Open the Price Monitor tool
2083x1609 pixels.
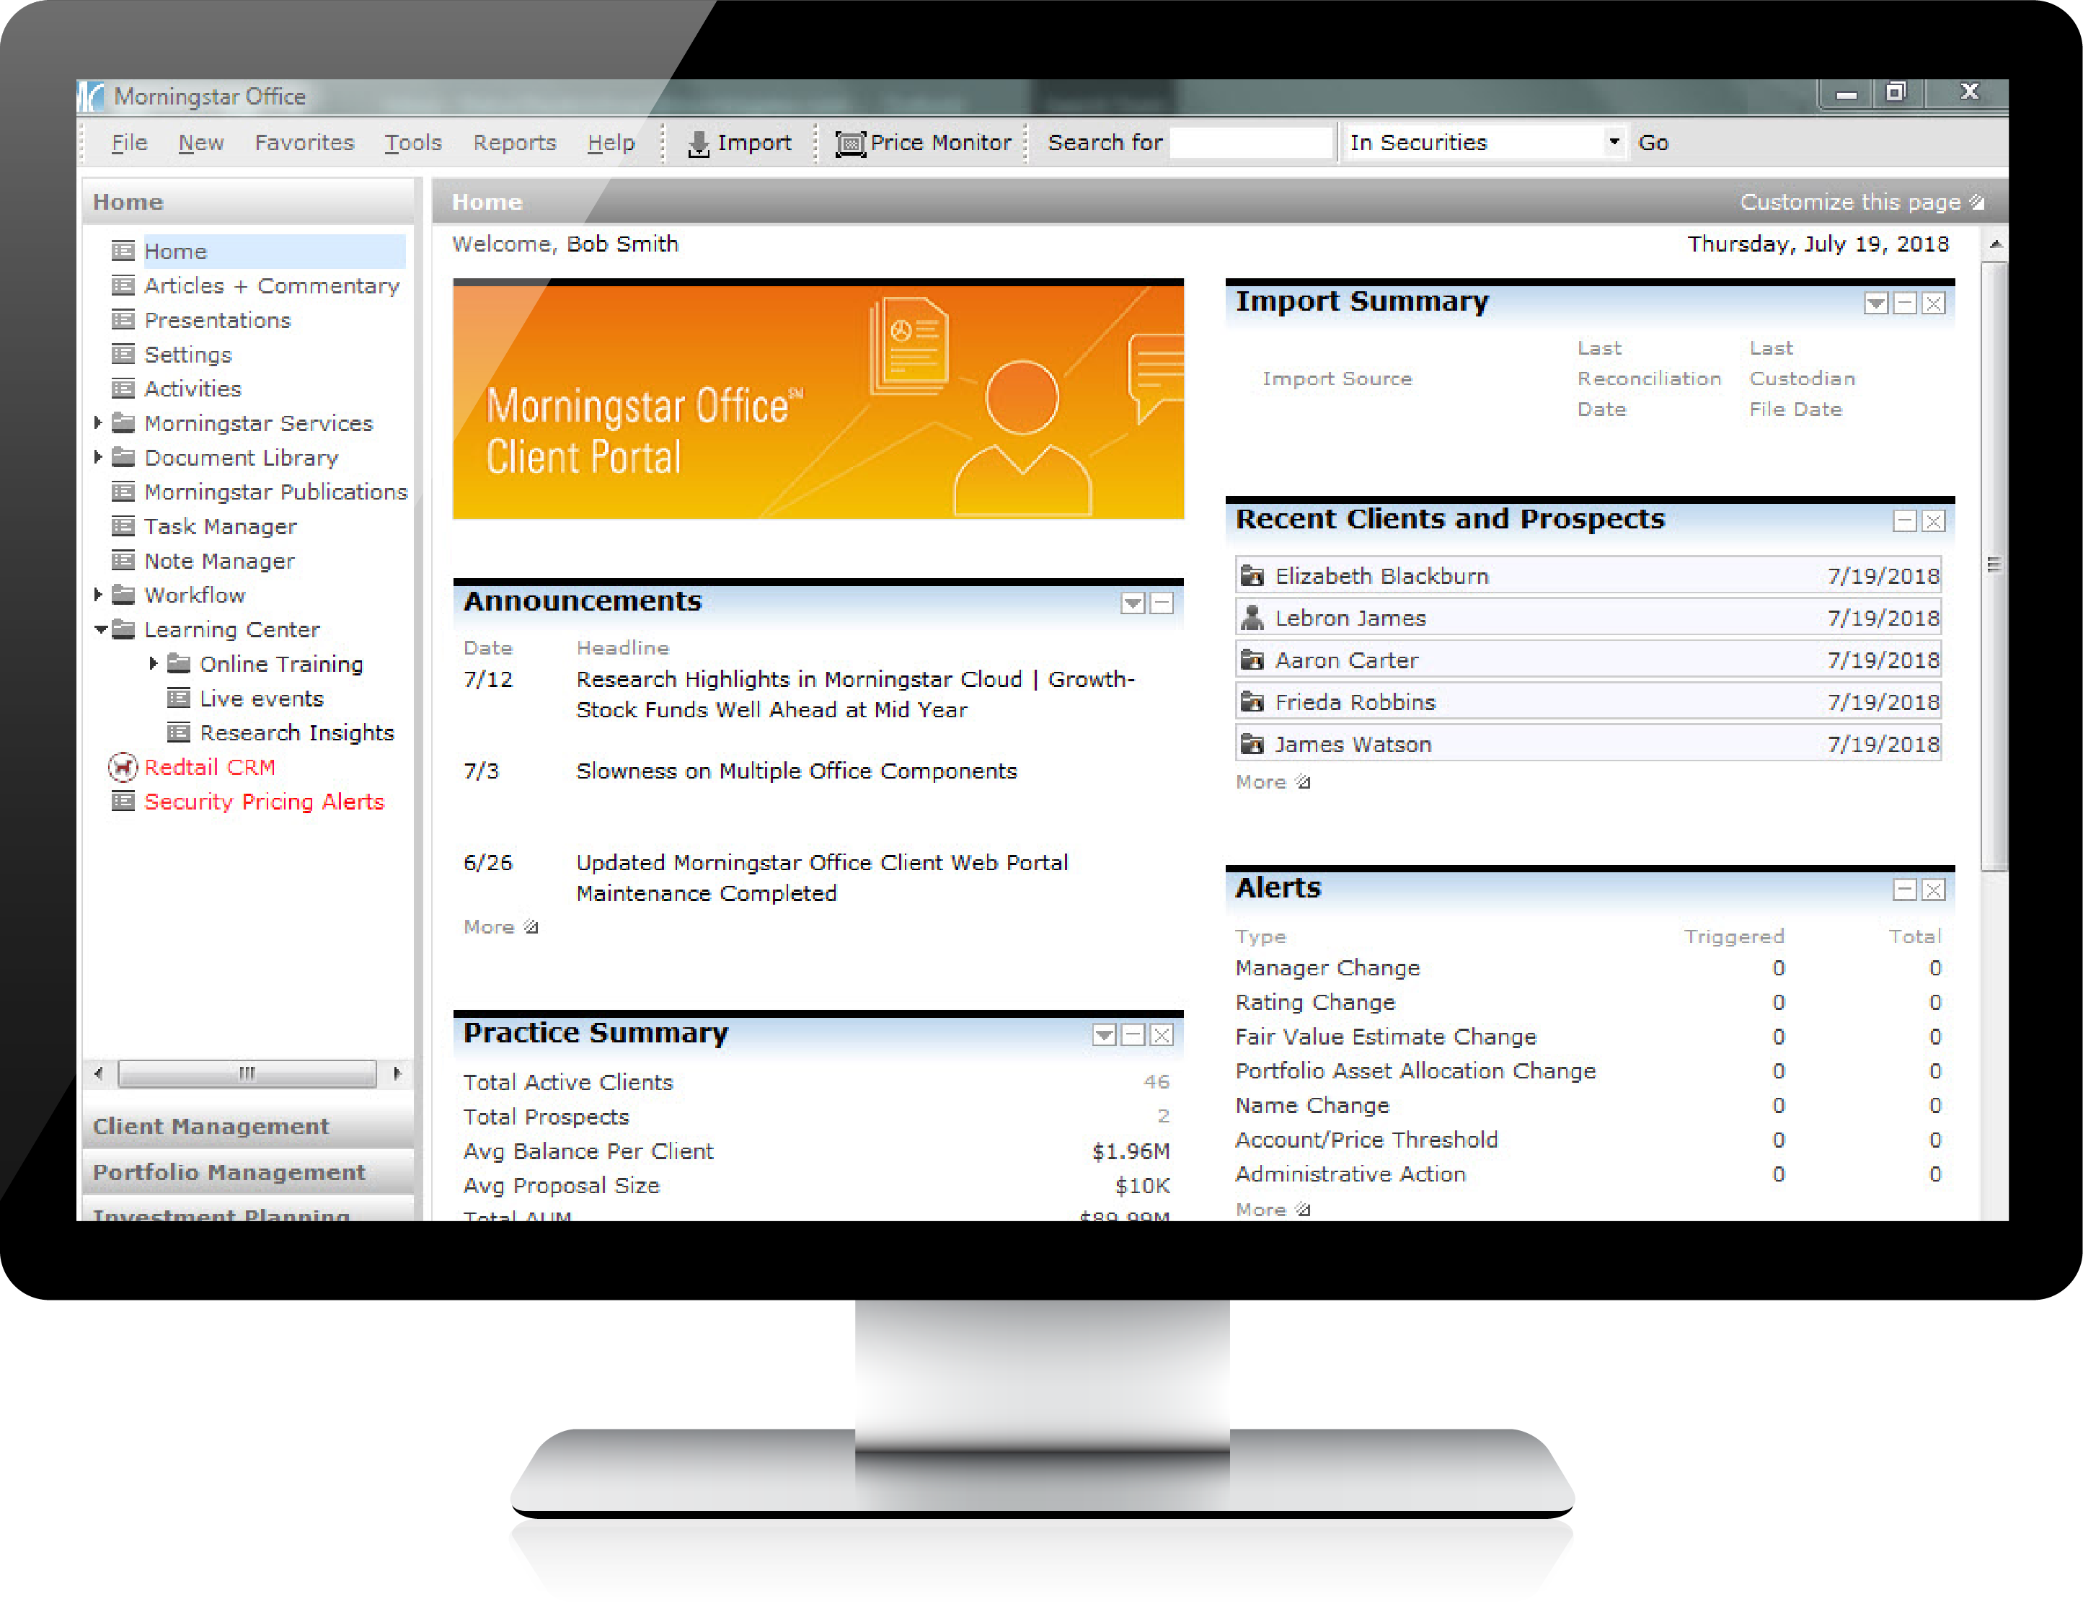coord(922,143)
